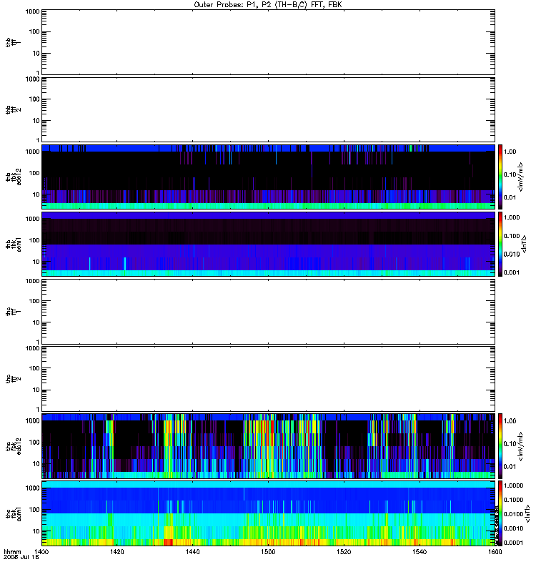Screen dimensions: 536x572
Task: Click the plot title Outer Probes P1, P2
Action: [268, 5]
